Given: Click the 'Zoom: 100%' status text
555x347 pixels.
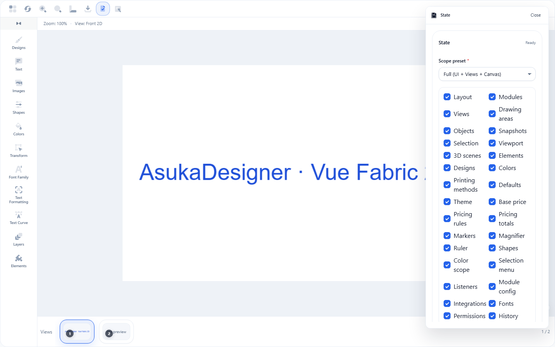Looking at the screenshot, I should pos(55,24).
